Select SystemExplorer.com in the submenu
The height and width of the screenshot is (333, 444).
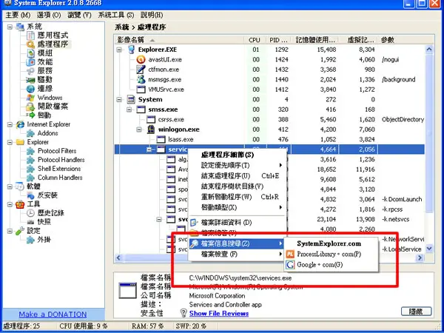(329, 243)
